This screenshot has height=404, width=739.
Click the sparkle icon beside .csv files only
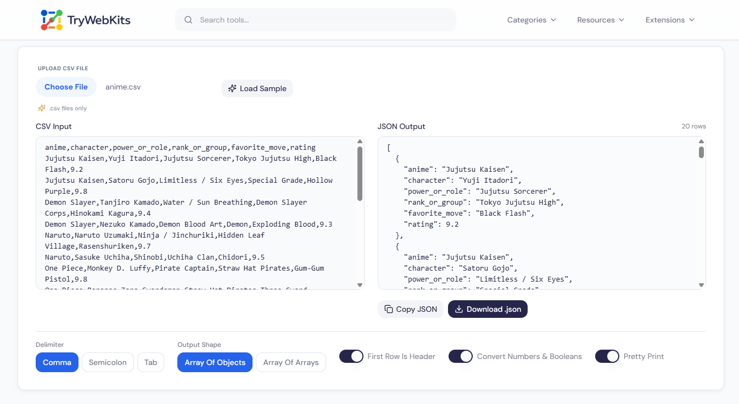point(42,108)
